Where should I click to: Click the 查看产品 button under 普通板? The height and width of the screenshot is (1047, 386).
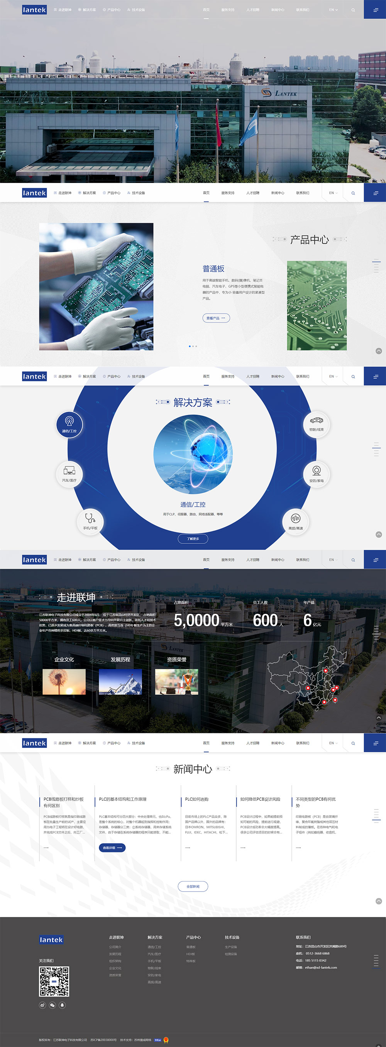(x=216, y=318)
